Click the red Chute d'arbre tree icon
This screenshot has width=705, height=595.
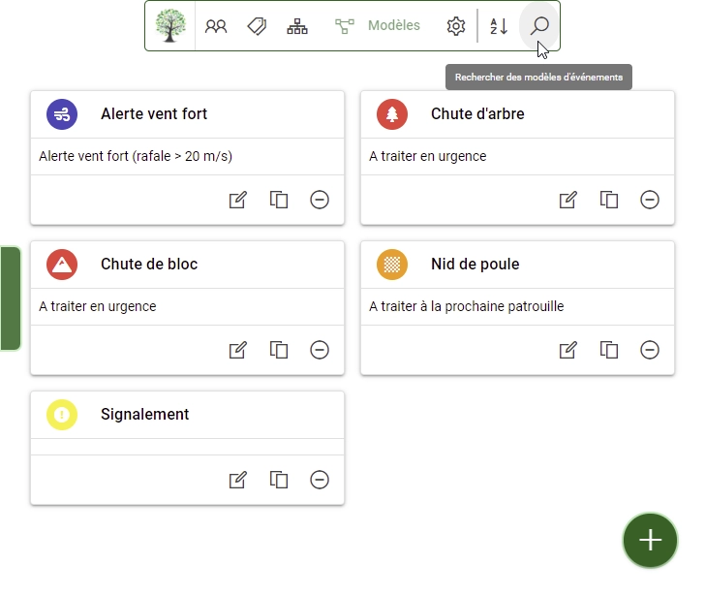[x=392, y=114]
